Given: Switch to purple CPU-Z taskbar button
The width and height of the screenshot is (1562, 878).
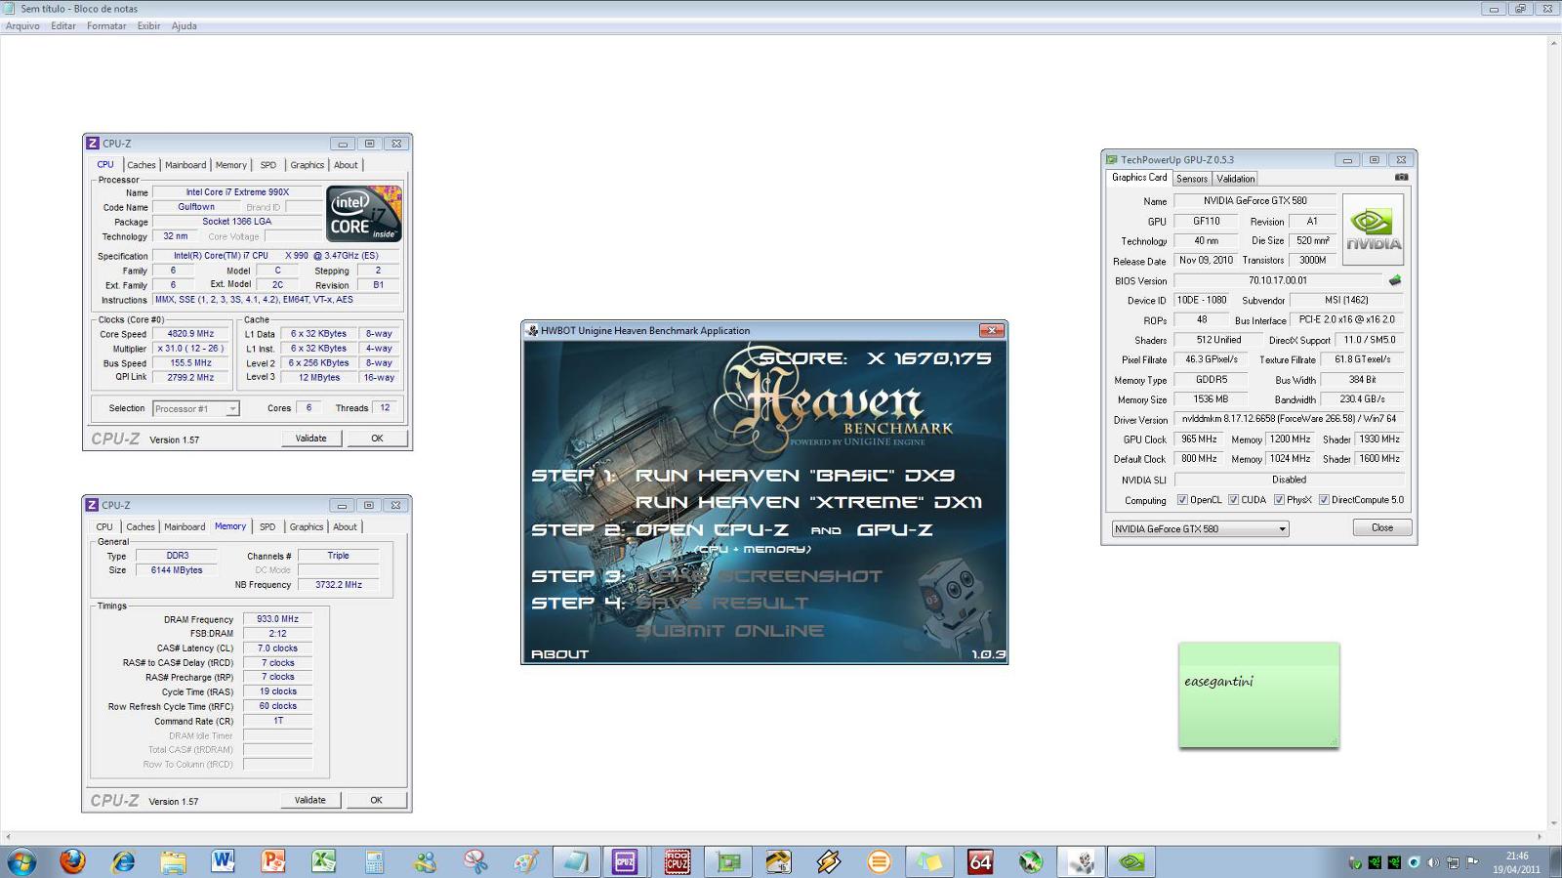Looking at the screenshot, I should pos(625,861).
